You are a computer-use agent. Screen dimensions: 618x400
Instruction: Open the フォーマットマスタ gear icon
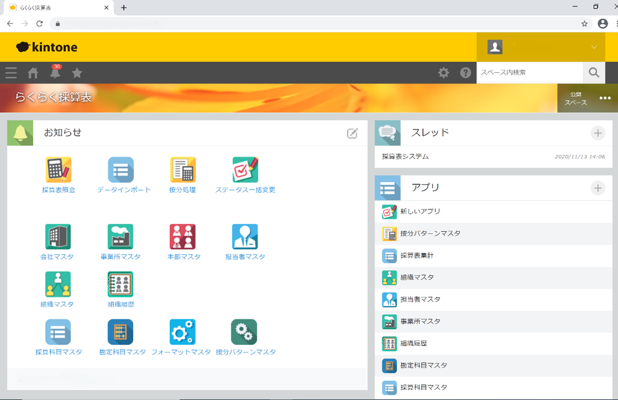tap(182, 332)
